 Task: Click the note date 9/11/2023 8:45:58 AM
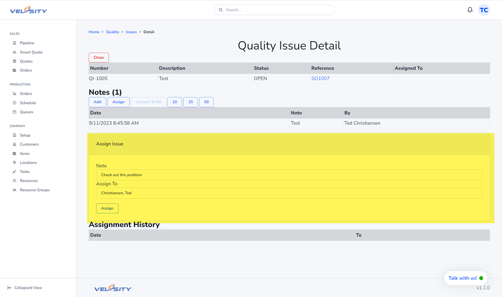tap(114, 123)
